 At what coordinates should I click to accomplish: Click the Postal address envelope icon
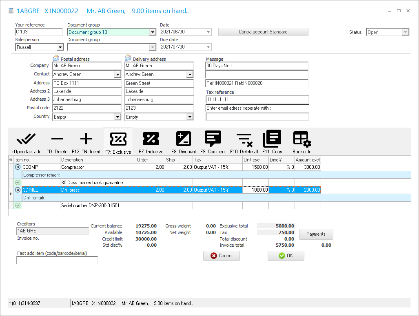pos(56,59)
